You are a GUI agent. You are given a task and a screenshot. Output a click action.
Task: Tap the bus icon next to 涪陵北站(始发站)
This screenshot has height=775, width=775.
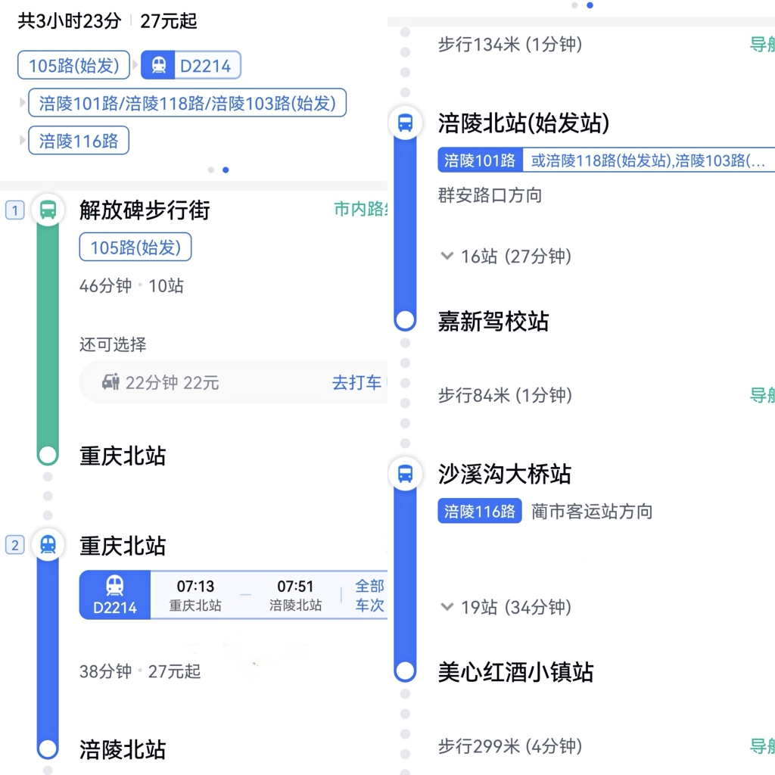click(406, 123)
